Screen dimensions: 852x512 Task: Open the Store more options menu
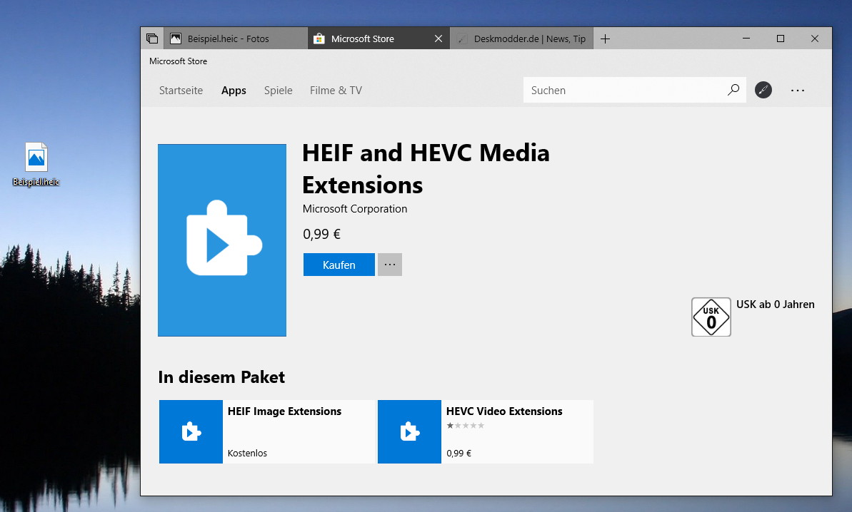click(798, 90)
